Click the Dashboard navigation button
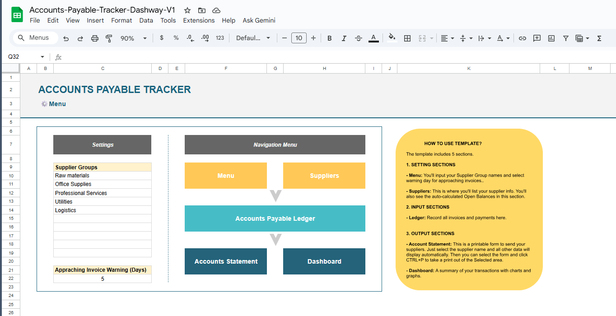This screenshot has width=616, height=316. coord(324,261)
